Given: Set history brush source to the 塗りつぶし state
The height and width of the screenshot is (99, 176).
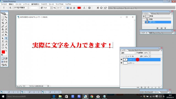Looking at the screenshot, I should click(144, 22).
